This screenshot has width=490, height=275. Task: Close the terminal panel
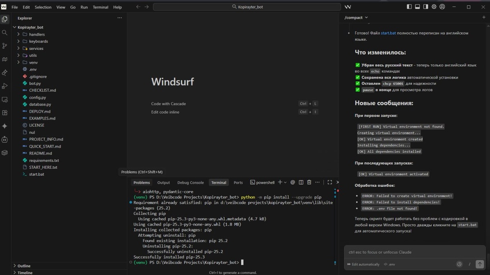[338, 183]
